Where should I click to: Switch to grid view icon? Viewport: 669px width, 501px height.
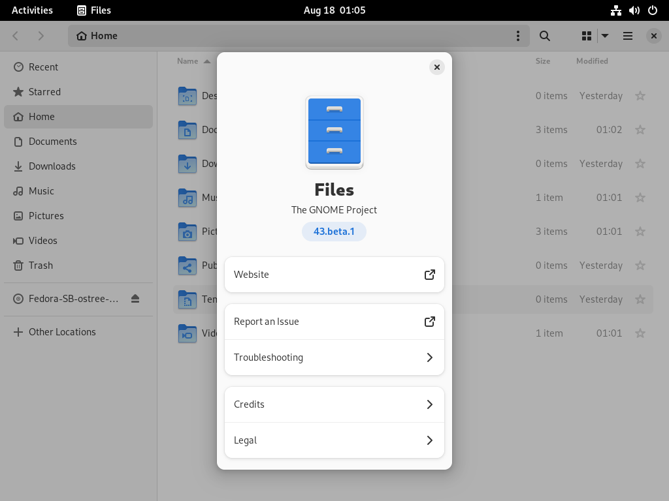click(x=587, y=36)
